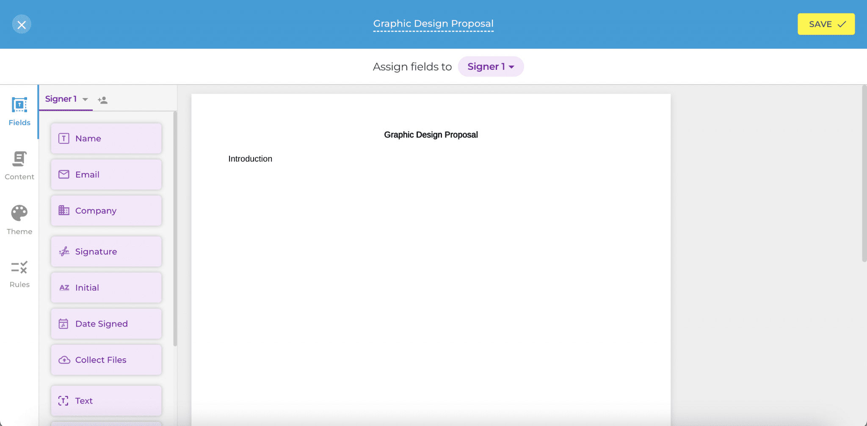Expand the Signer 1 tab arrow in fields panel

tap(85, 99)
